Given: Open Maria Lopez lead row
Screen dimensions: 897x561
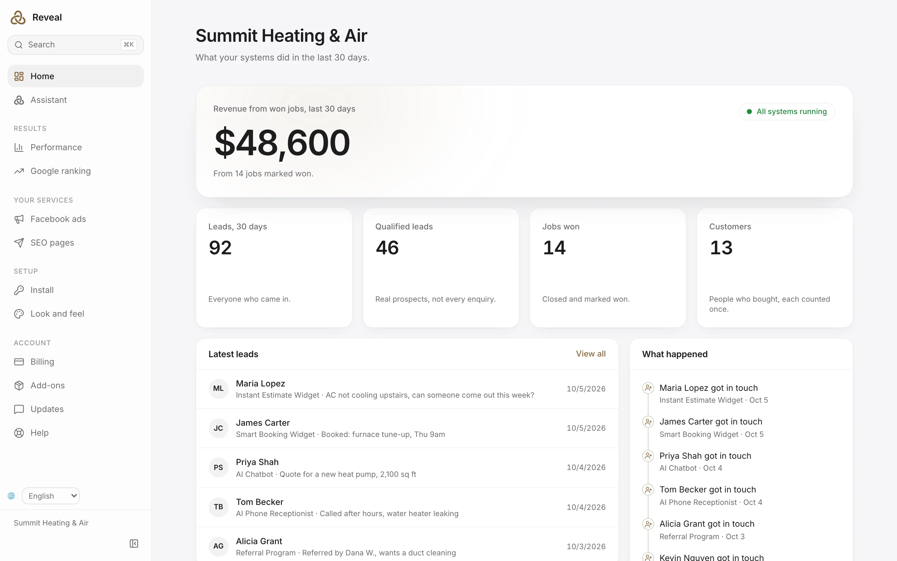Looking at the screenshot, I should pyautogui.click(x=407, y=389).
